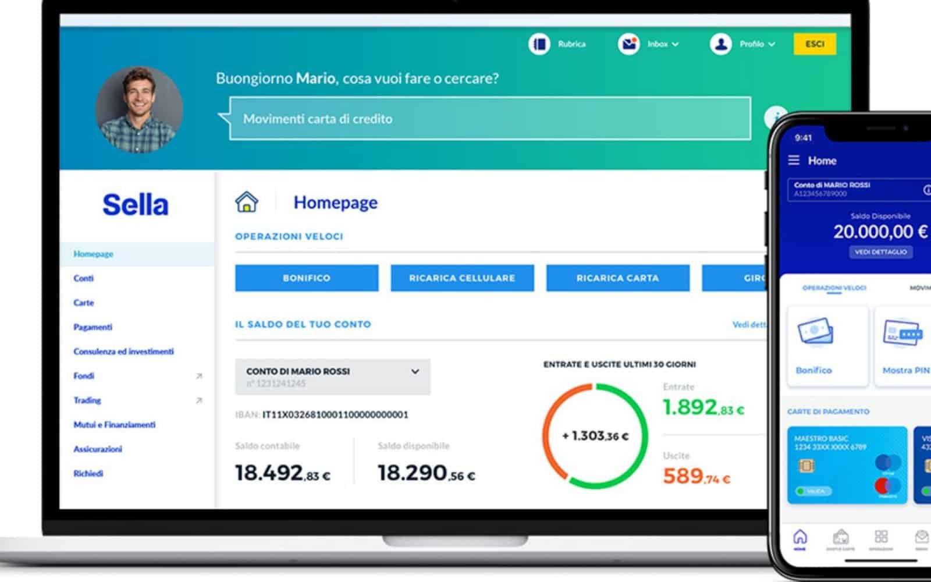Image resolution: width=931 pixels, height=582 pixels.
Task: Click the search field showing Movimenti carta di credito
Action: (490, 119)
